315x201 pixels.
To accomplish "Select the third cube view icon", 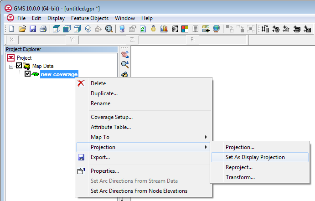I will coord(77,29).
